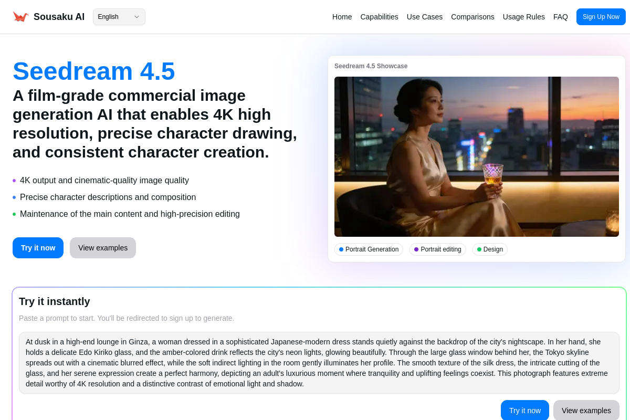Switch showcase to Portrait editing
This screenshot has height=420, width=630.
pos(437,249)
